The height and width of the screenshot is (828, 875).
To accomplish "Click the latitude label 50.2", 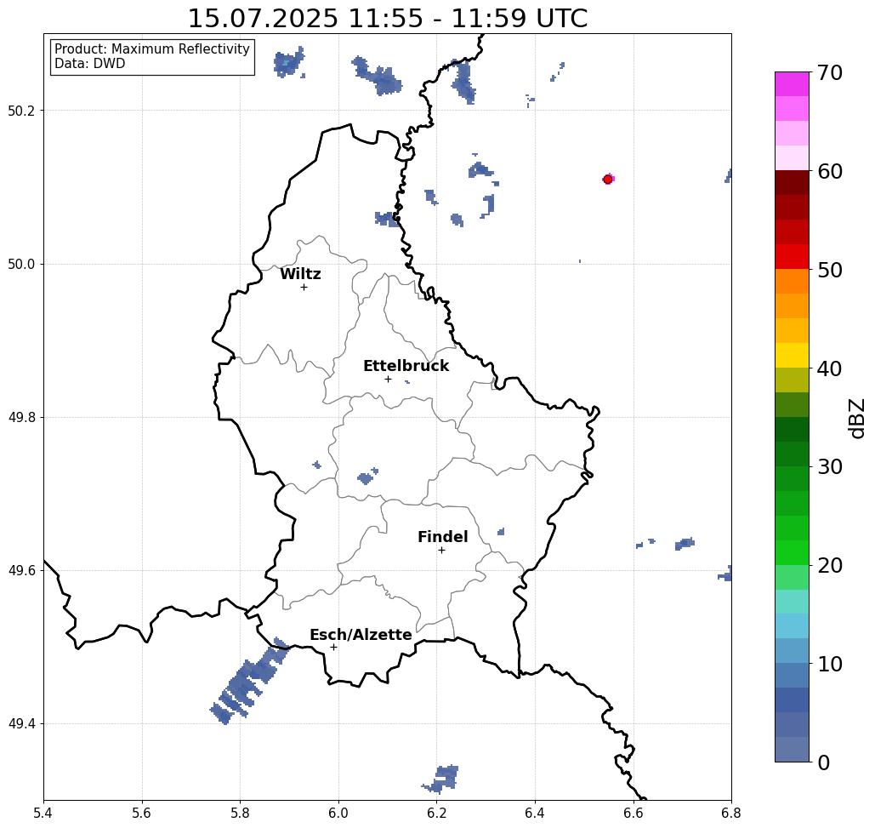I will tap(21, 111).
